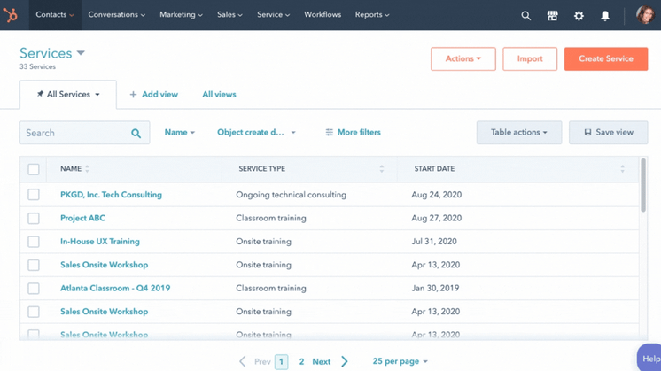Image resolution: width=661 pixels, height=371 pixels.
Task: Open the Sales menu
Action: (229, 15)
